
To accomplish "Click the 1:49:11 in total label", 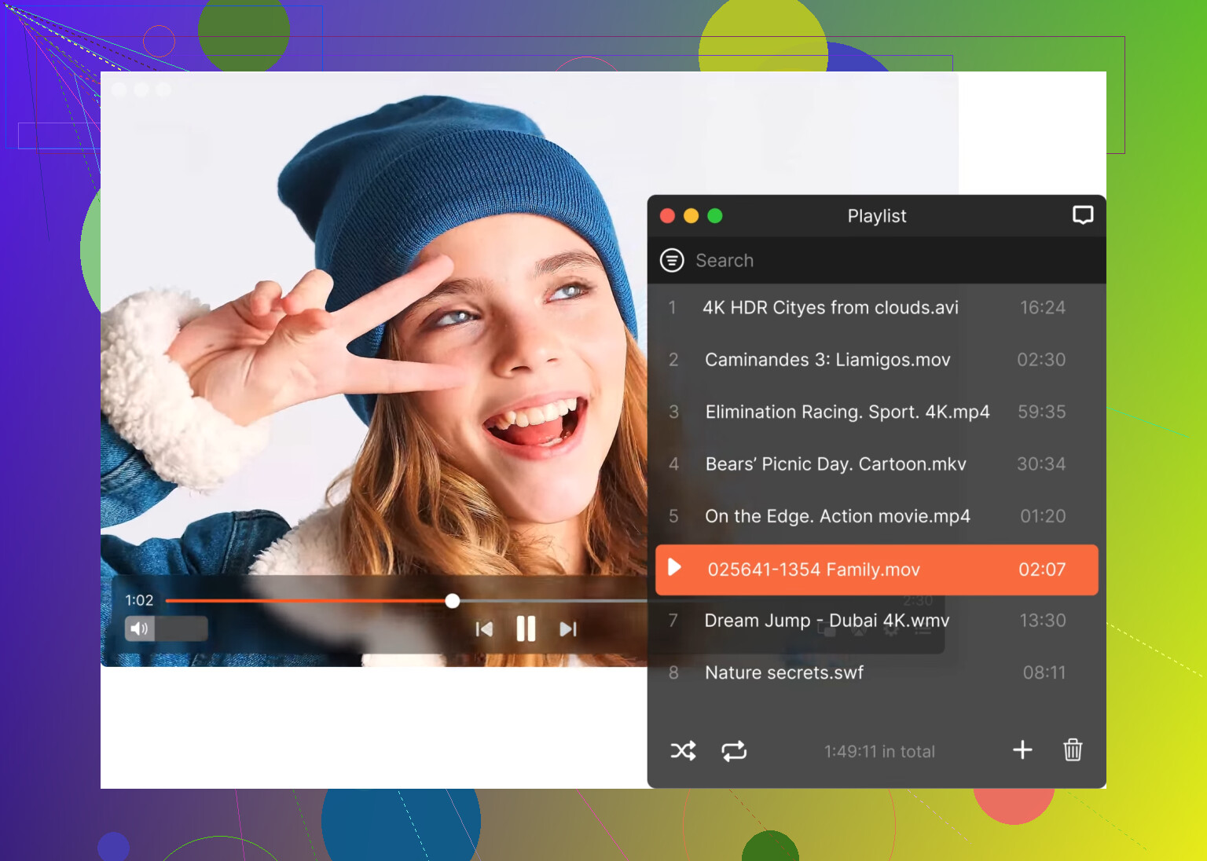I will point(879,752).
